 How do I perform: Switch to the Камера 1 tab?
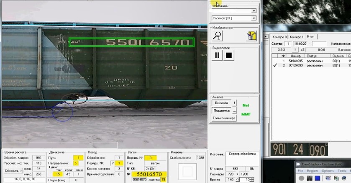pyautogui.click(x=296, y=37)
